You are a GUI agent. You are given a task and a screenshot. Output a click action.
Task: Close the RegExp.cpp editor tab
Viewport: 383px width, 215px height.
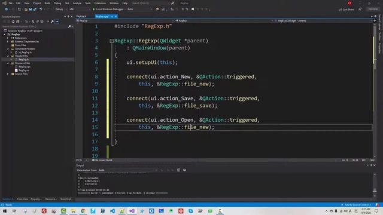115,16
